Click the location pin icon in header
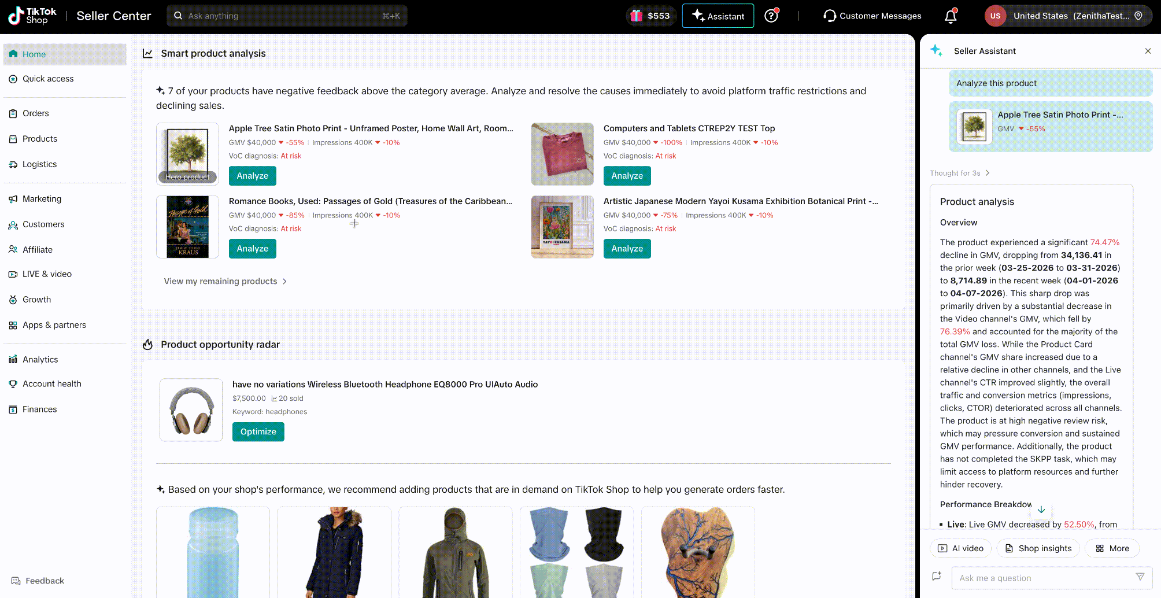Image resolution: width=1161 pixels, height=598 pixels. click(x=1138, y=16)
